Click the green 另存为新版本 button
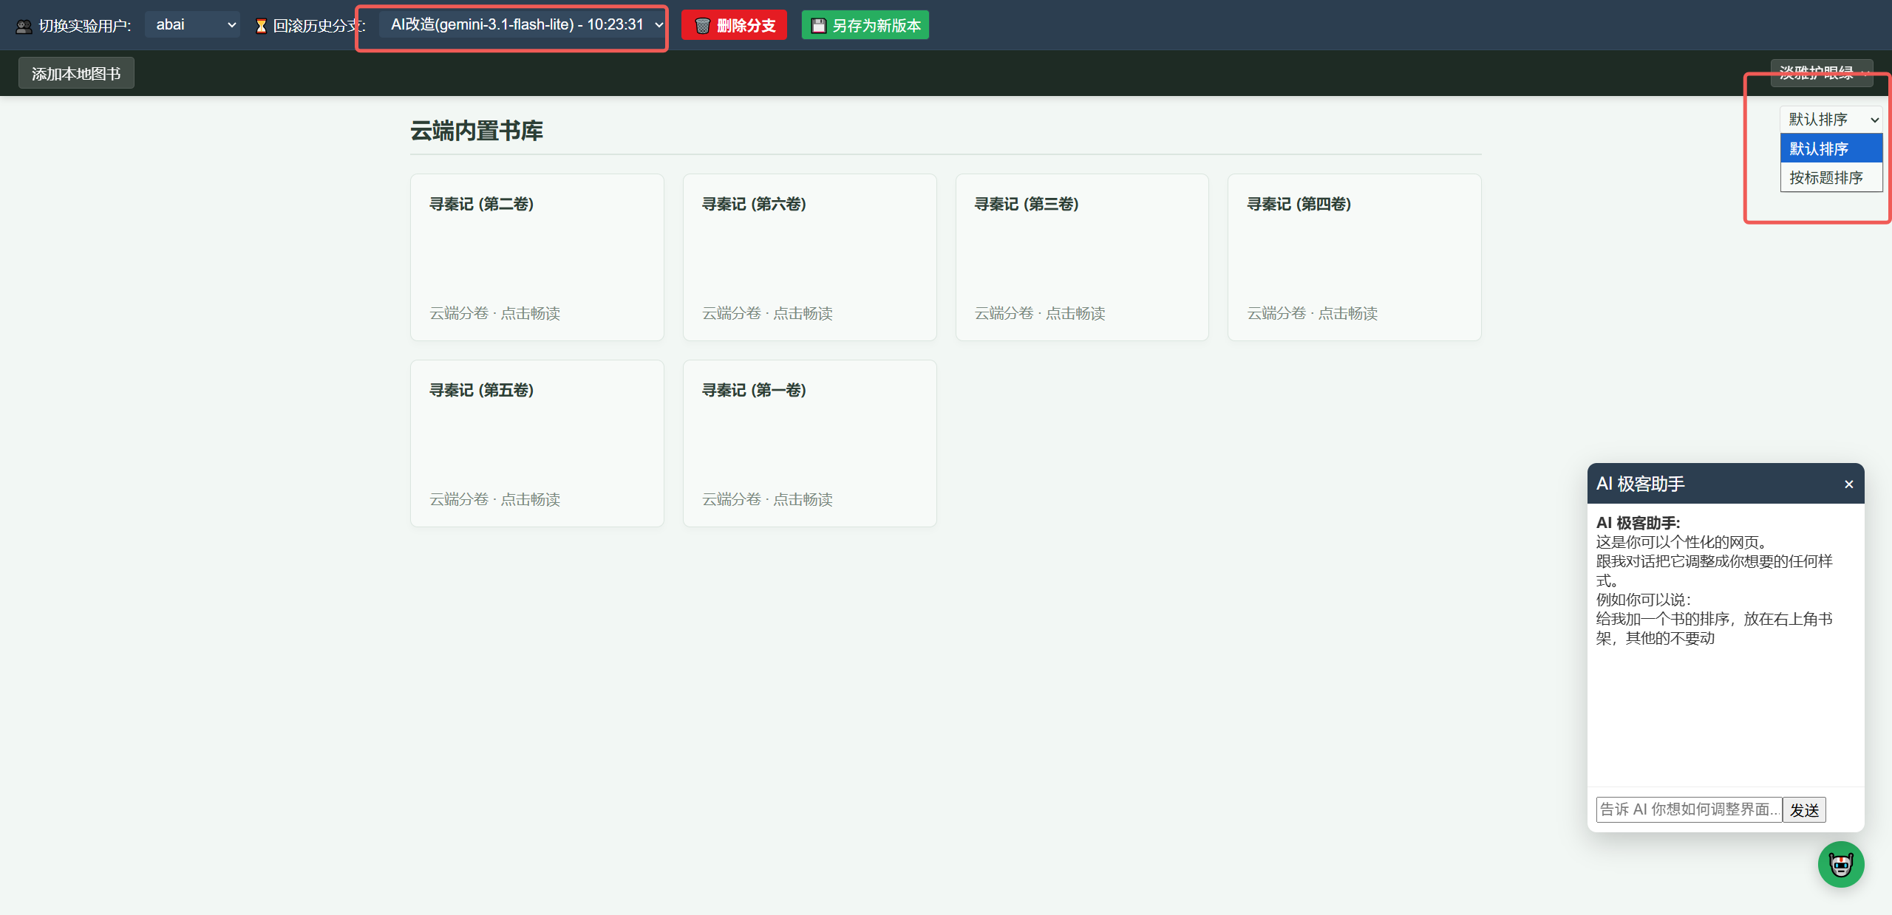The width and height of the screenshot is (1892, 915). (865, 25)
